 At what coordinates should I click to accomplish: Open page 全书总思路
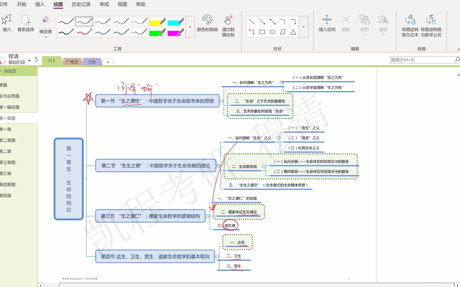pos(18,96)
